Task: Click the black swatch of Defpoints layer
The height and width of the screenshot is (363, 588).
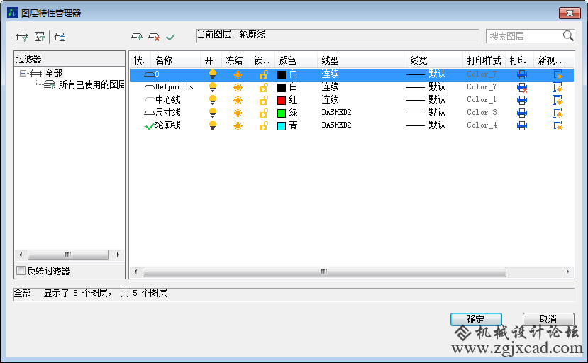Action: click(282, 88)
